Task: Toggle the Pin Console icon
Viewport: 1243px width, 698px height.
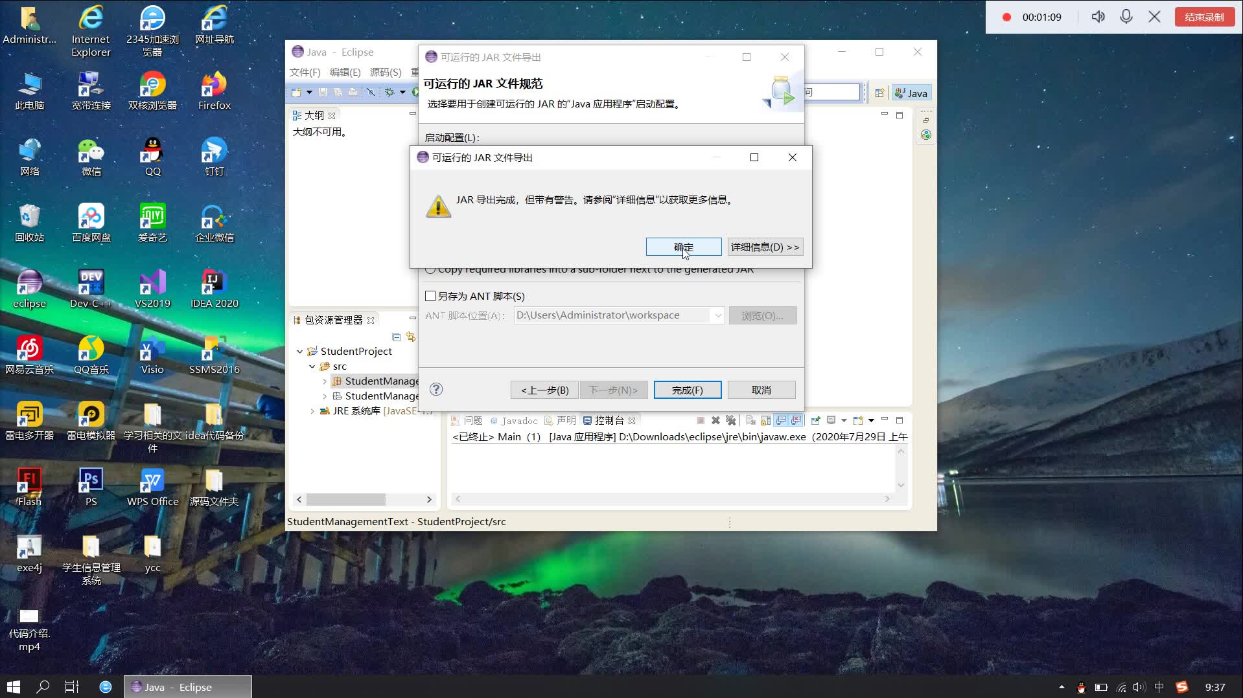Action: click(x=816, y=421)
